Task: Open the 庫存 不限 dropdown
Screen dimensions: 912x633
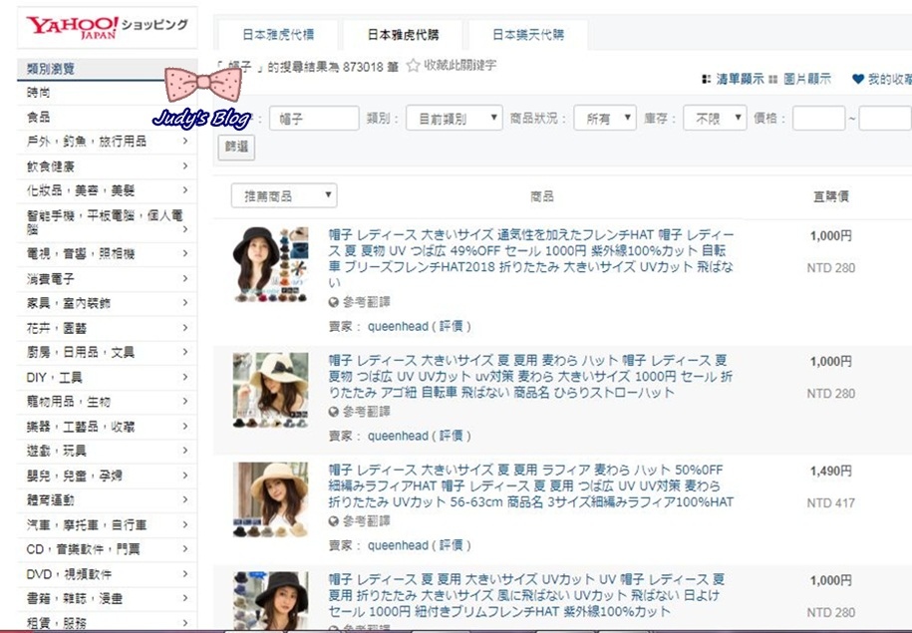Action: 715,118
